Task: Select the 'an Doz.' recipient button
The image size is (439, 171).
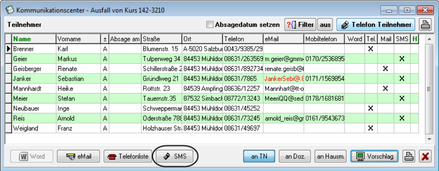Action: 295,156
